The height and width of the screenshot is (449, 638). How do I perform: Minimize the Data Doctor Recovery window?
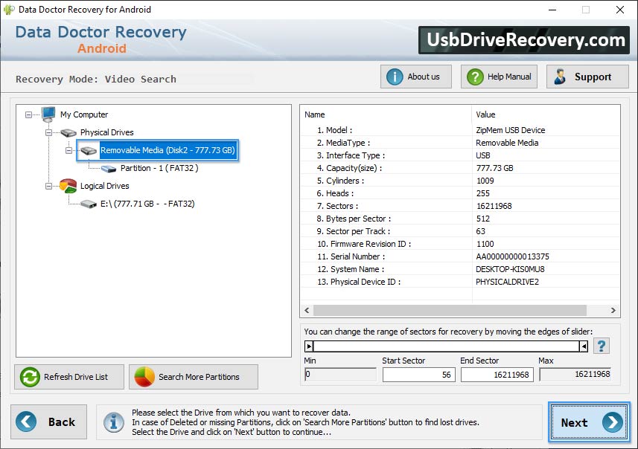pos(552,10)
